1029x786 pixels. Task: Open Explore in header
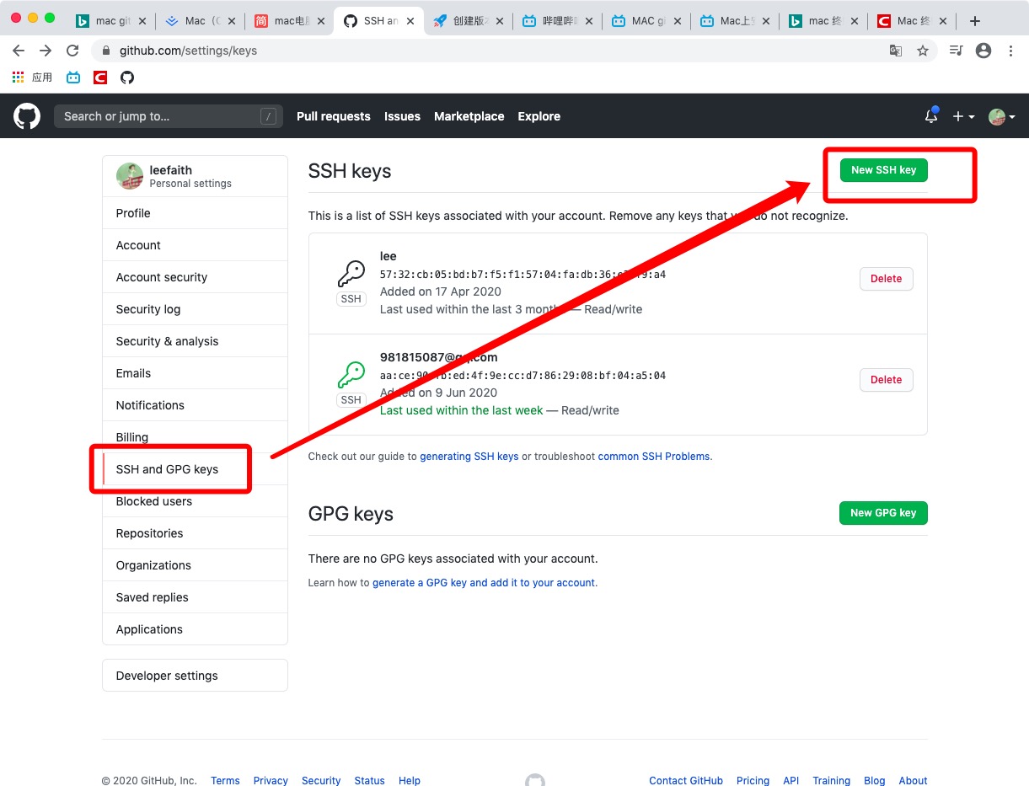point(539,116)
